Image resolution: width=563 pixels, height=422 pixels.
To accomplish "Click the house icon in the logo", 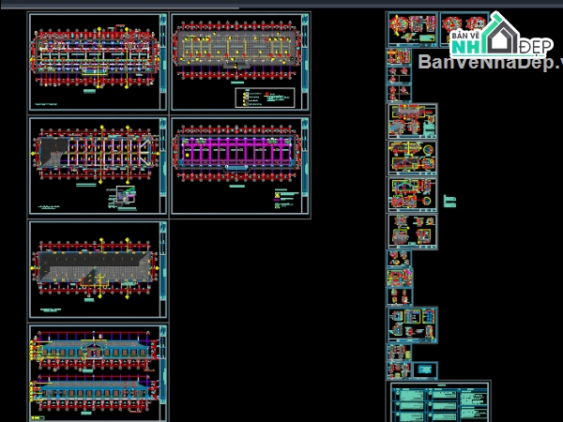I will pos(498,36).
